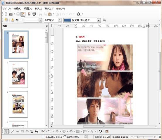Click the line highlight pen icon

pos(13,20)
